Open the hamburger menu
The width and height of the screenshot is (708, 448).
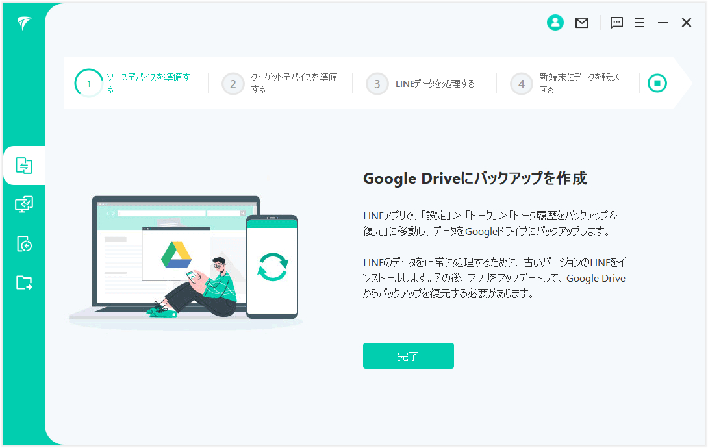coord(639,23)
